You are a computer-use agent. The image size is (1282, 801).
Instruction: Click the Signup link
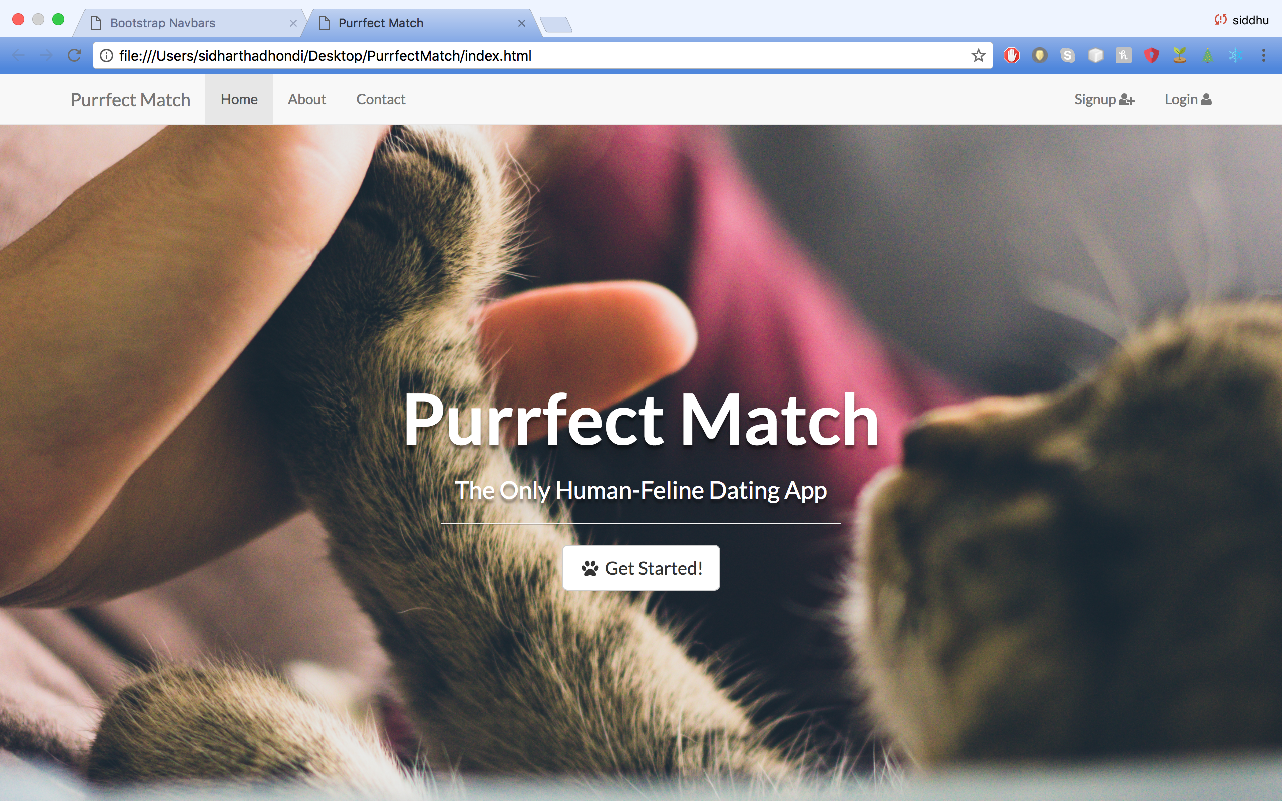click(x=1104, y=99)
